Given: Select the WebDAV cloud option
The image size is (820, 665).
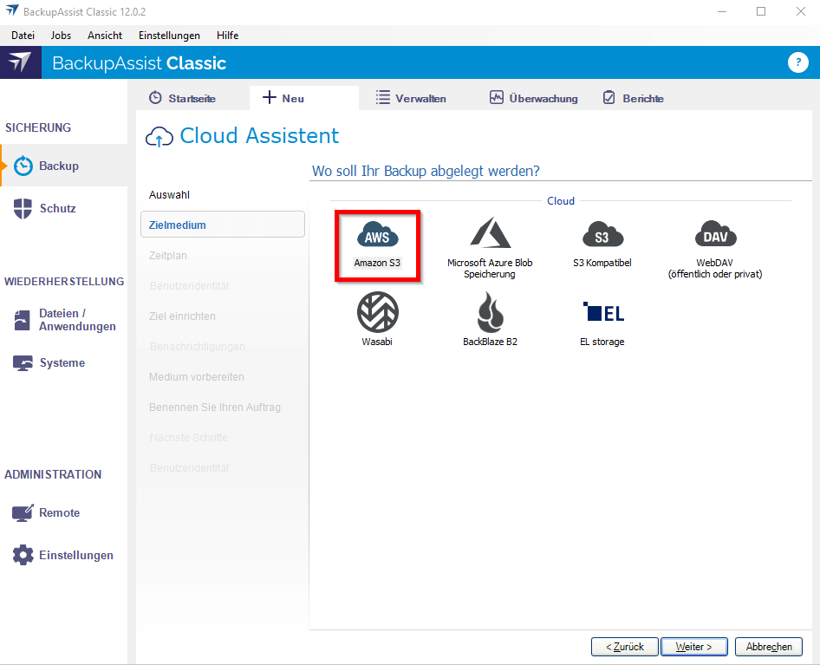Looking at the screenshot, I should point(715,237).
